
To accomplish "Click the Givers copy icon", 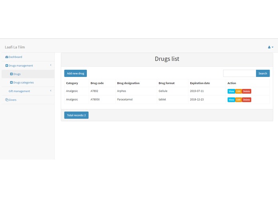I will 7,100.
